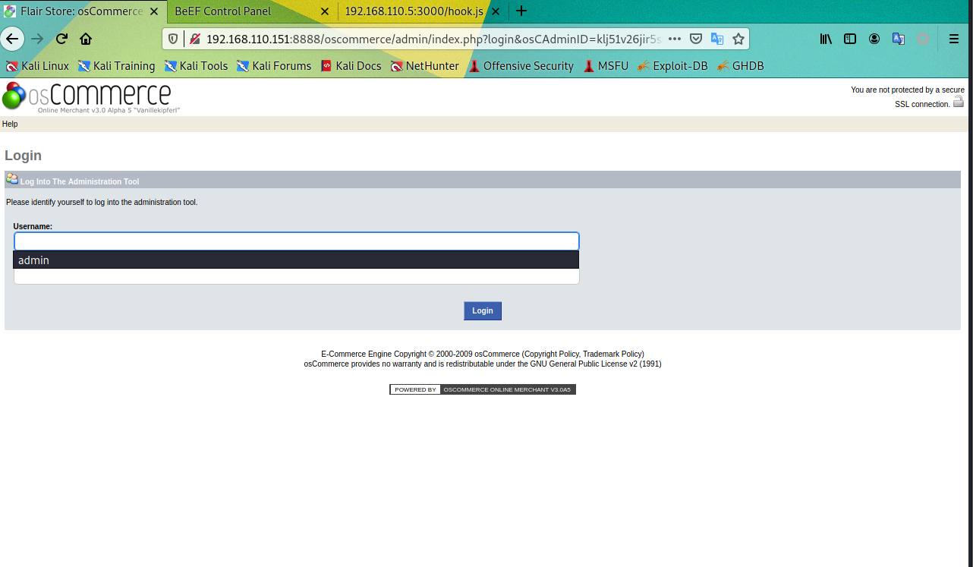The width and height of the screenshot is (973, 567).
Task: Click the login users icon in header
Action: point(12,179)
